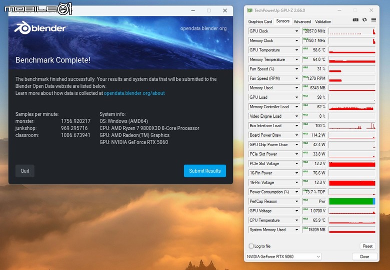Screen dimensions: 390x270
Task: Expand the System Memory Used dropdown
Action: tap(296, 230)
